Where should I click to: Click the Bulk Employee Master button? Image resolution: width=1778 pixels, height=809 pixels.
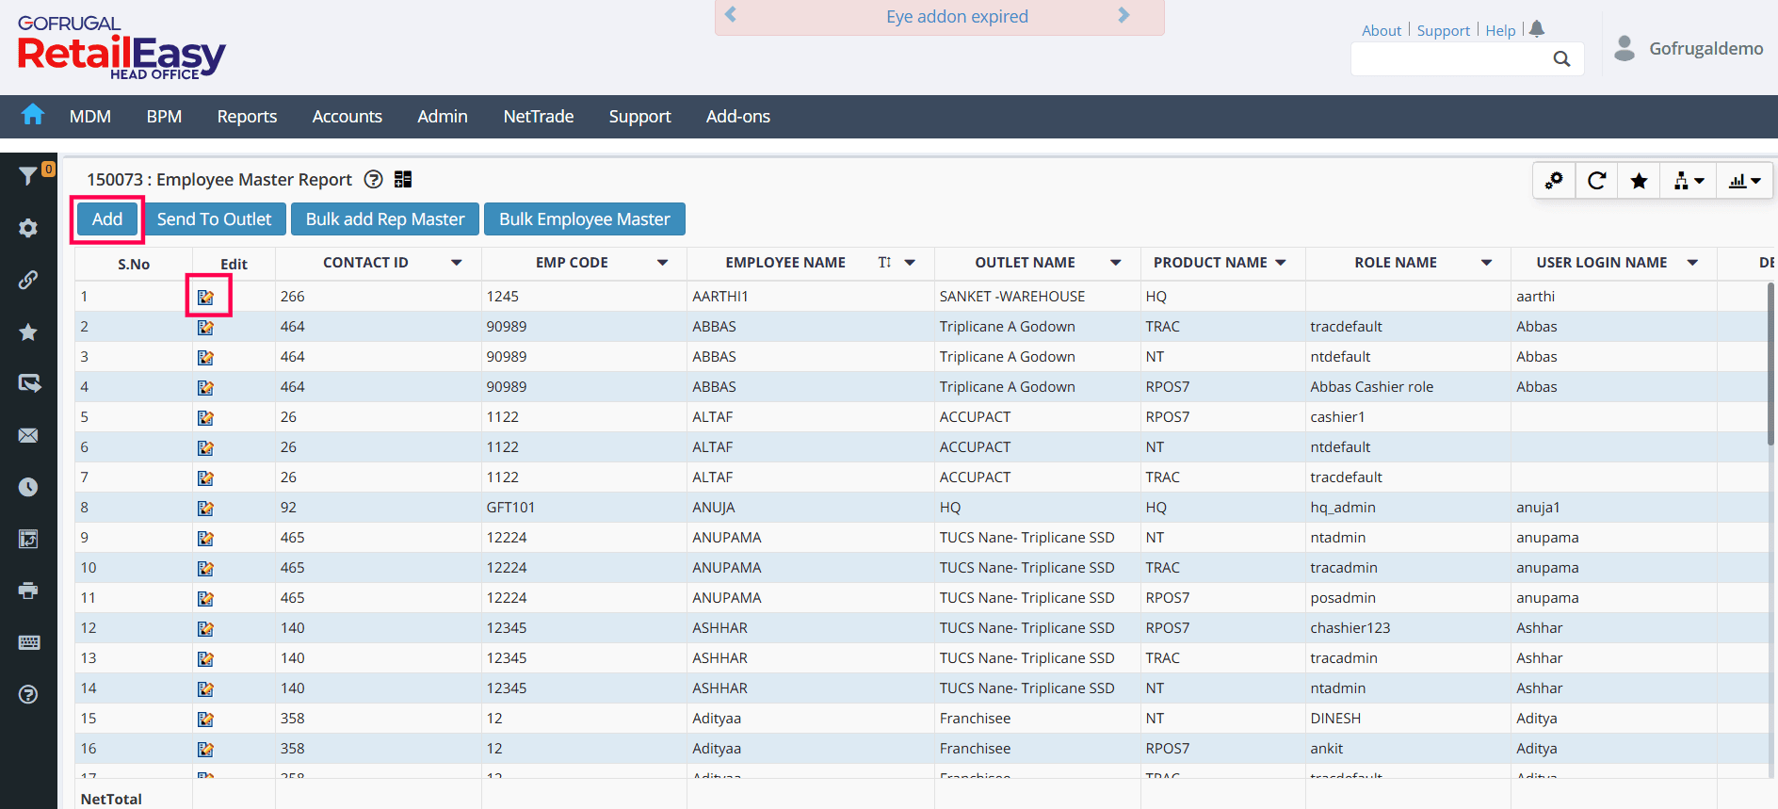(584, 219)
